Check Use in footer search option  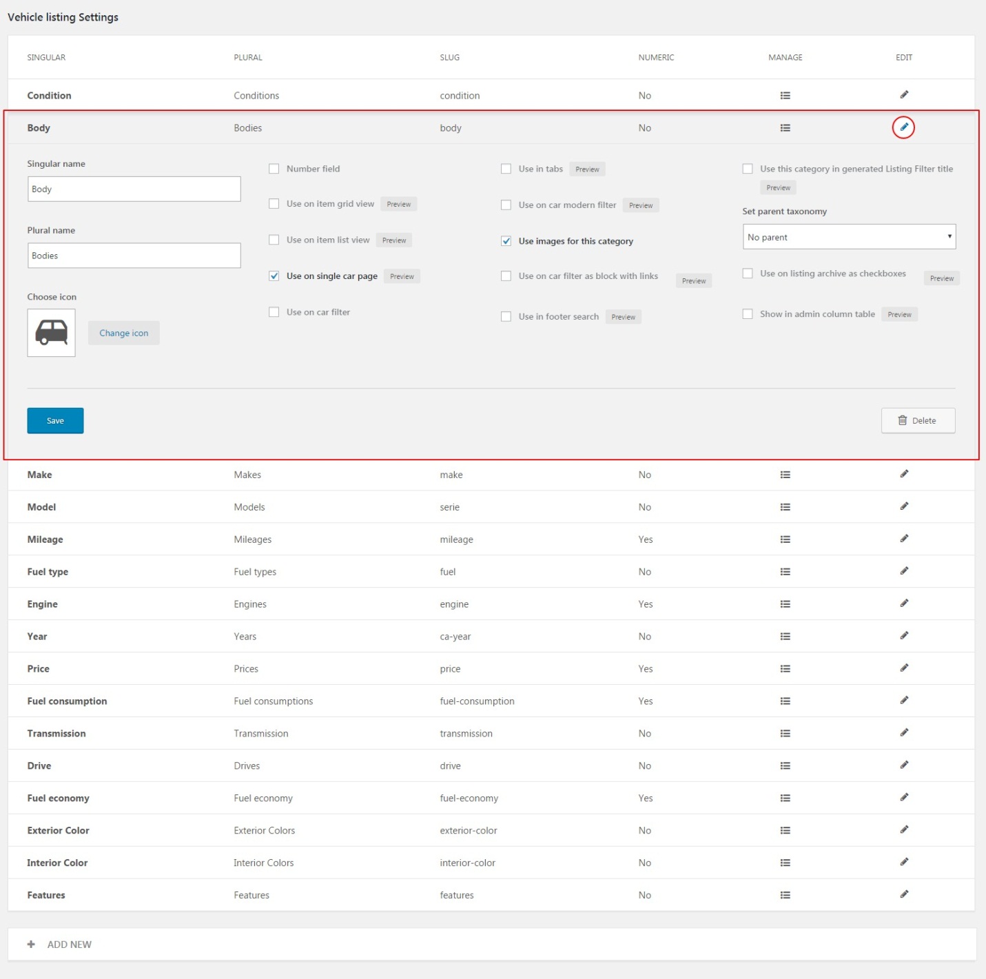(506, 317)
